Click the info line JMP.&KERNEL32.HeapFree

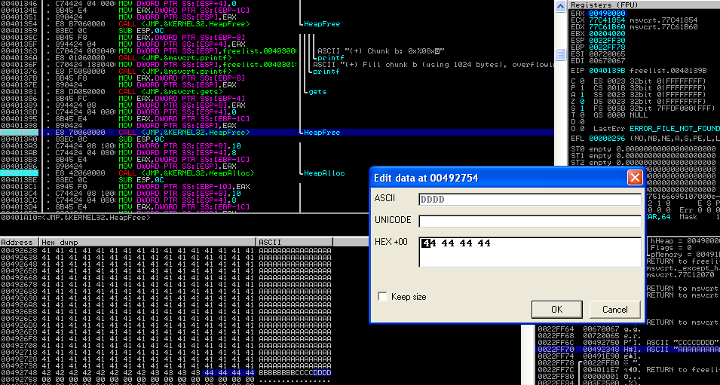(75, 217)
